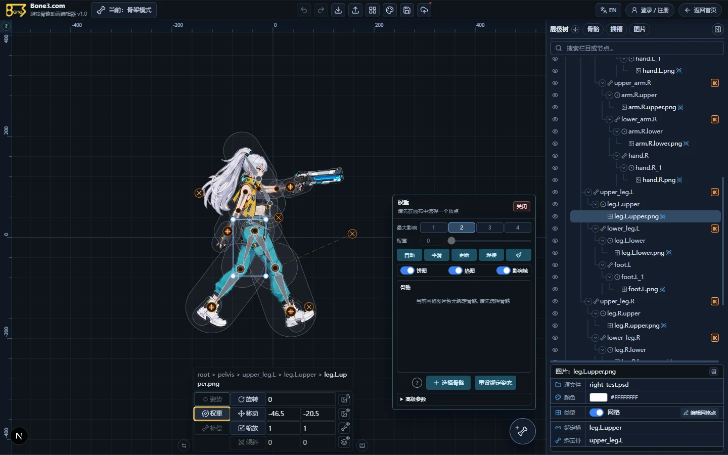This screenshot has width=728, height=455.
Task: Click the question mark help icon in weight panel
Action: click(417, 383)
